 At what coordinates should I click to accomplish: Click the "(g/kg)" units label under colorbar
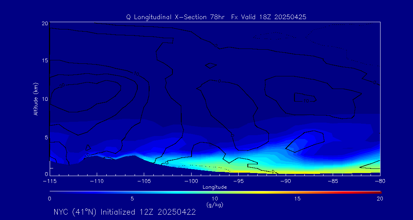click(x=215, y=205)
